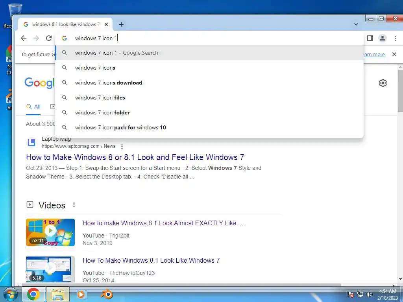Click Chrome icon in the taskbar

33,294
